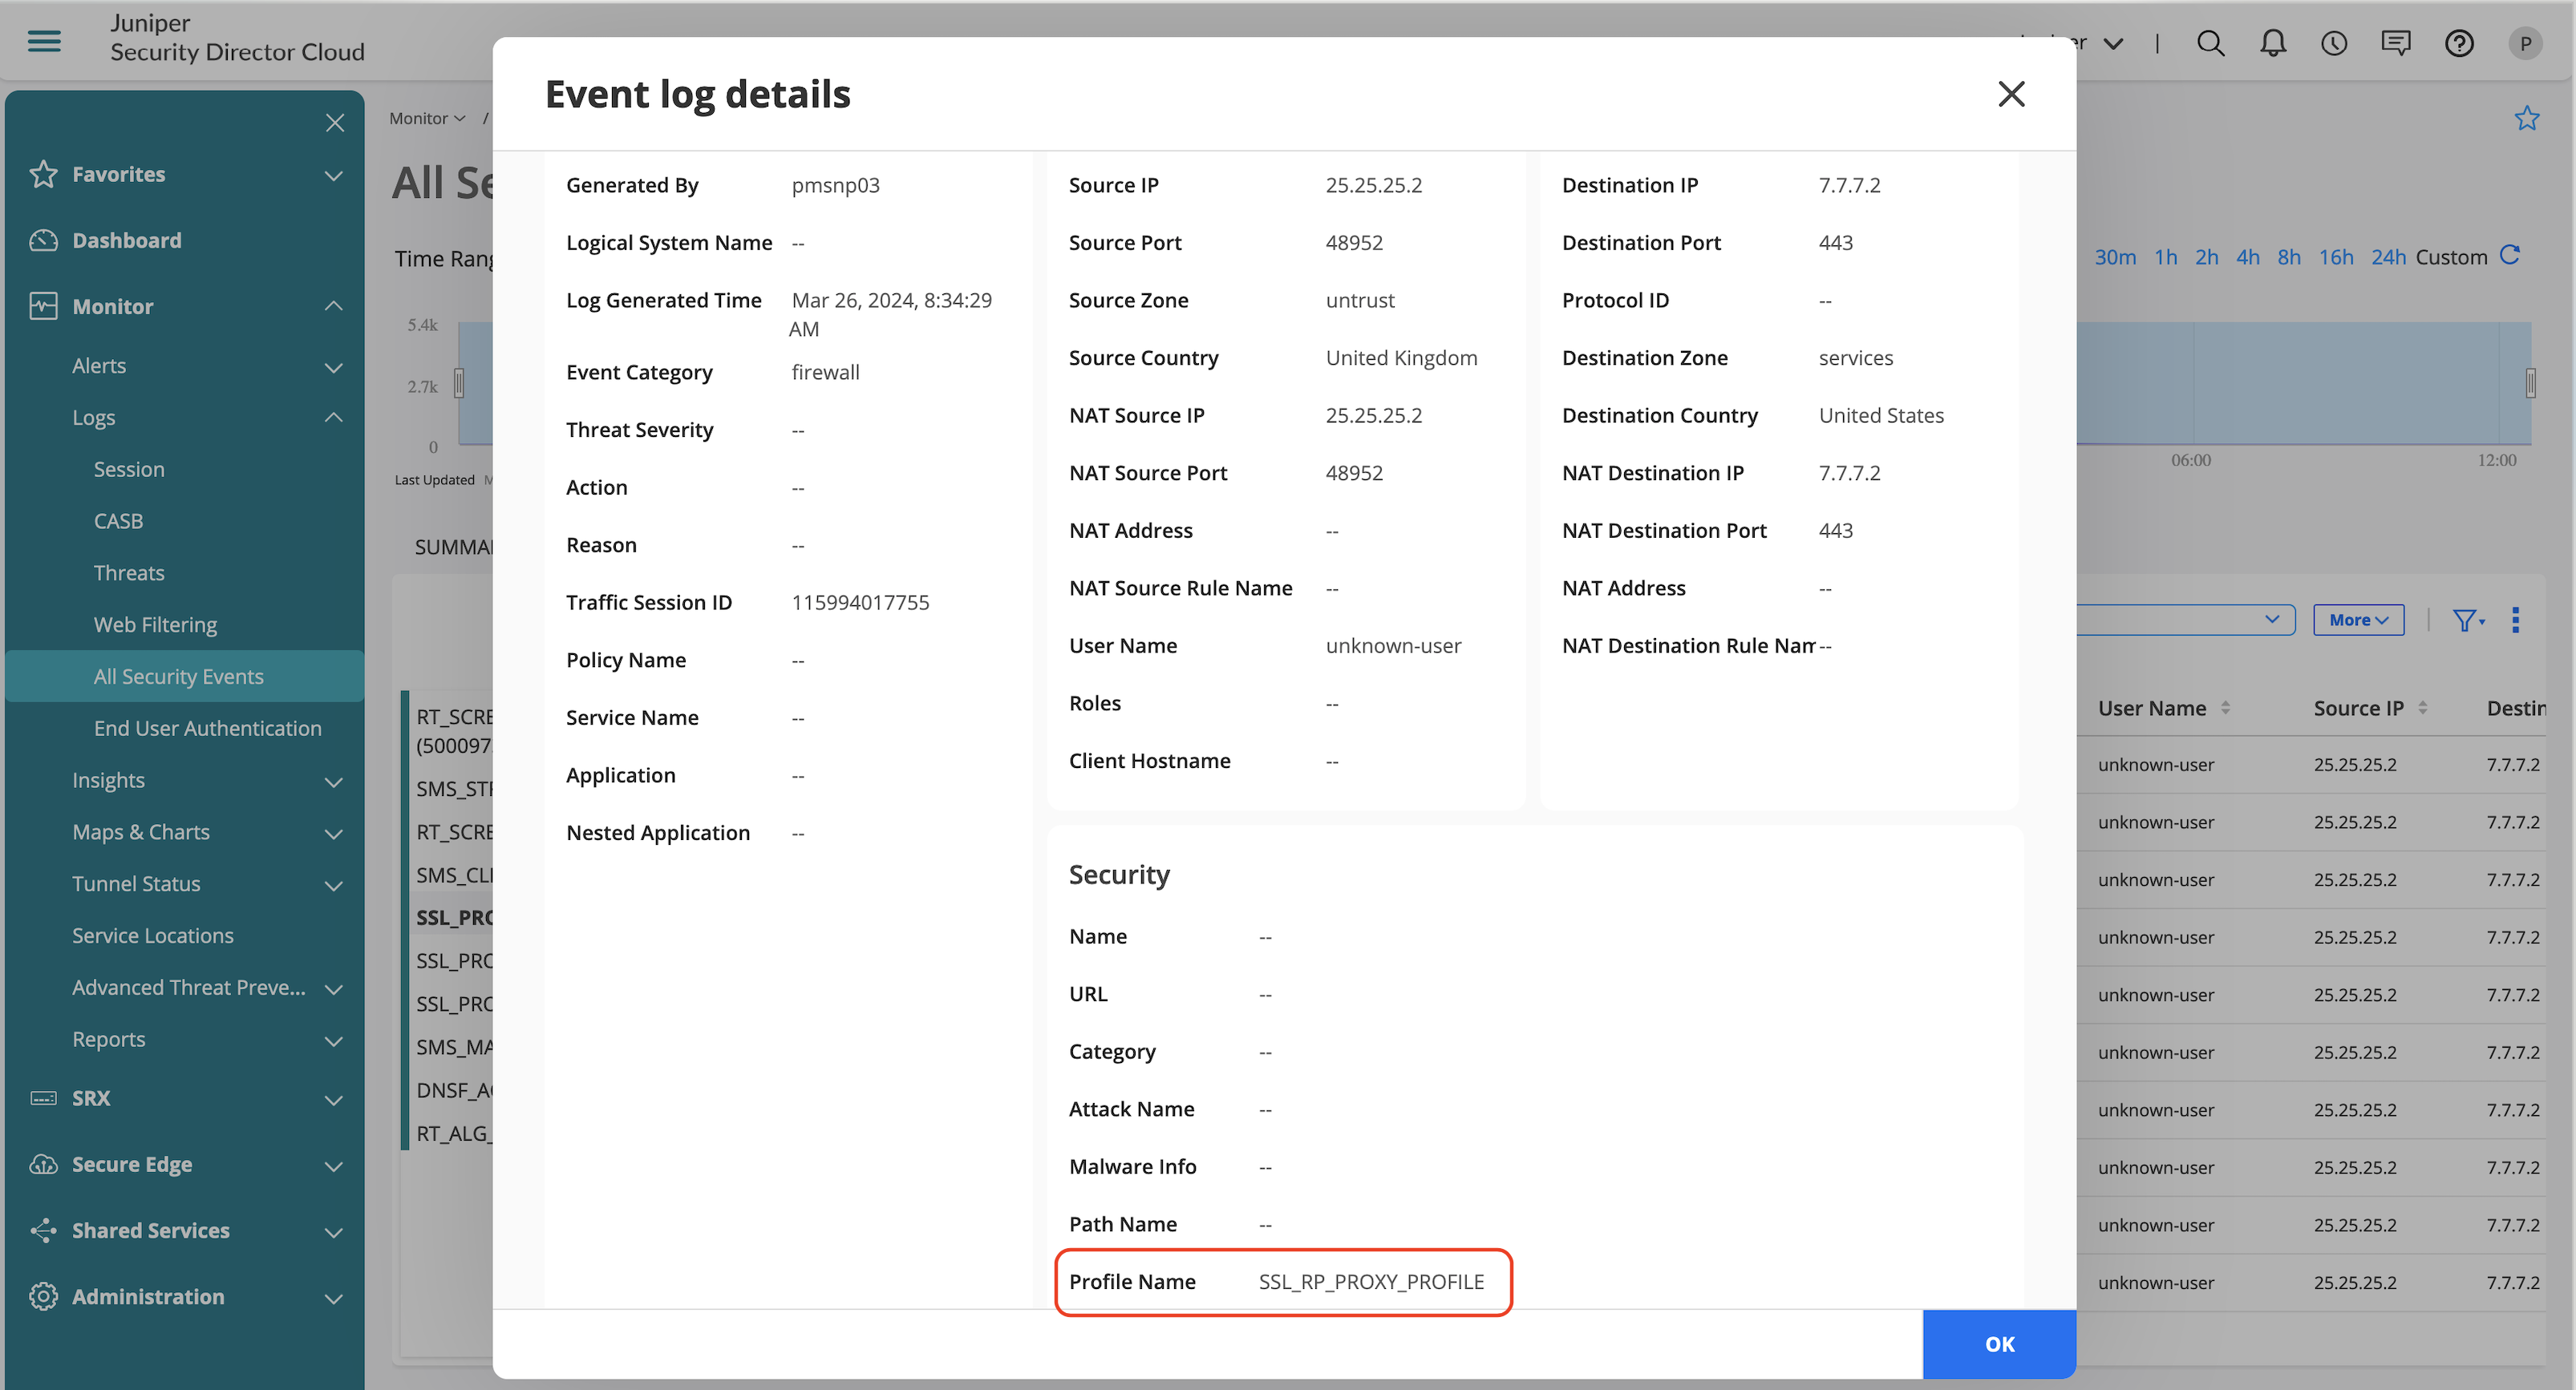The width and height of the screenshot is (2576, 1390).
Task: Click the hamburger menu icon
Action: coord(44,40)
